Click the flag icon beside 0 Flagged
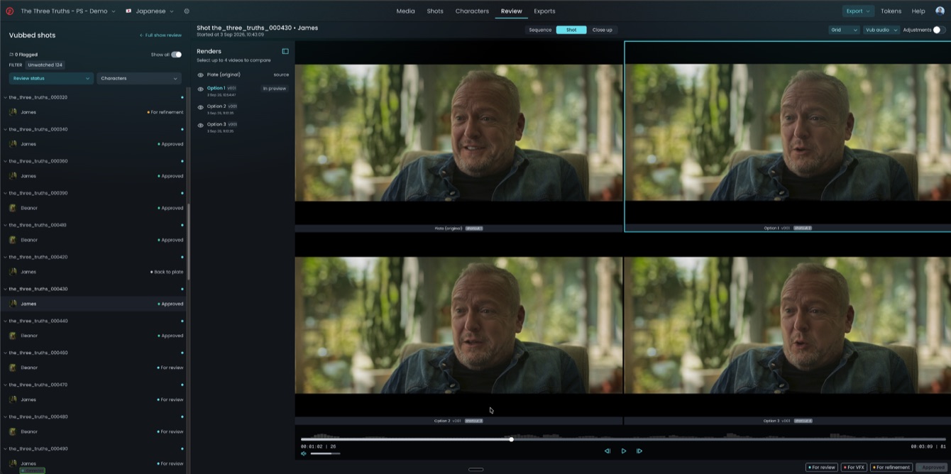This screenshot has width=951, height=474. (11, 55)
